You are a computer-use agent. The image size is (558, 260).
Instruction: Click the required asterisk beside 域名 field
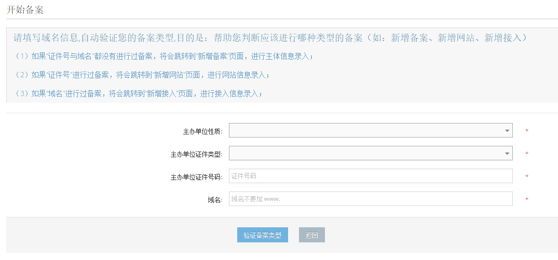coord(527,200)
